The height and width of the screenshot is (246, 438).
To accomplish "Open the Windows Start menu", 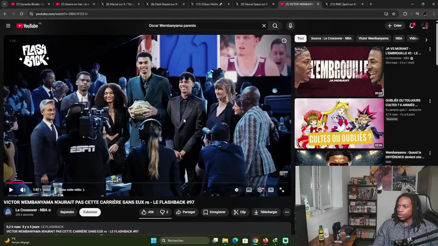I will (x=154, y=241).
